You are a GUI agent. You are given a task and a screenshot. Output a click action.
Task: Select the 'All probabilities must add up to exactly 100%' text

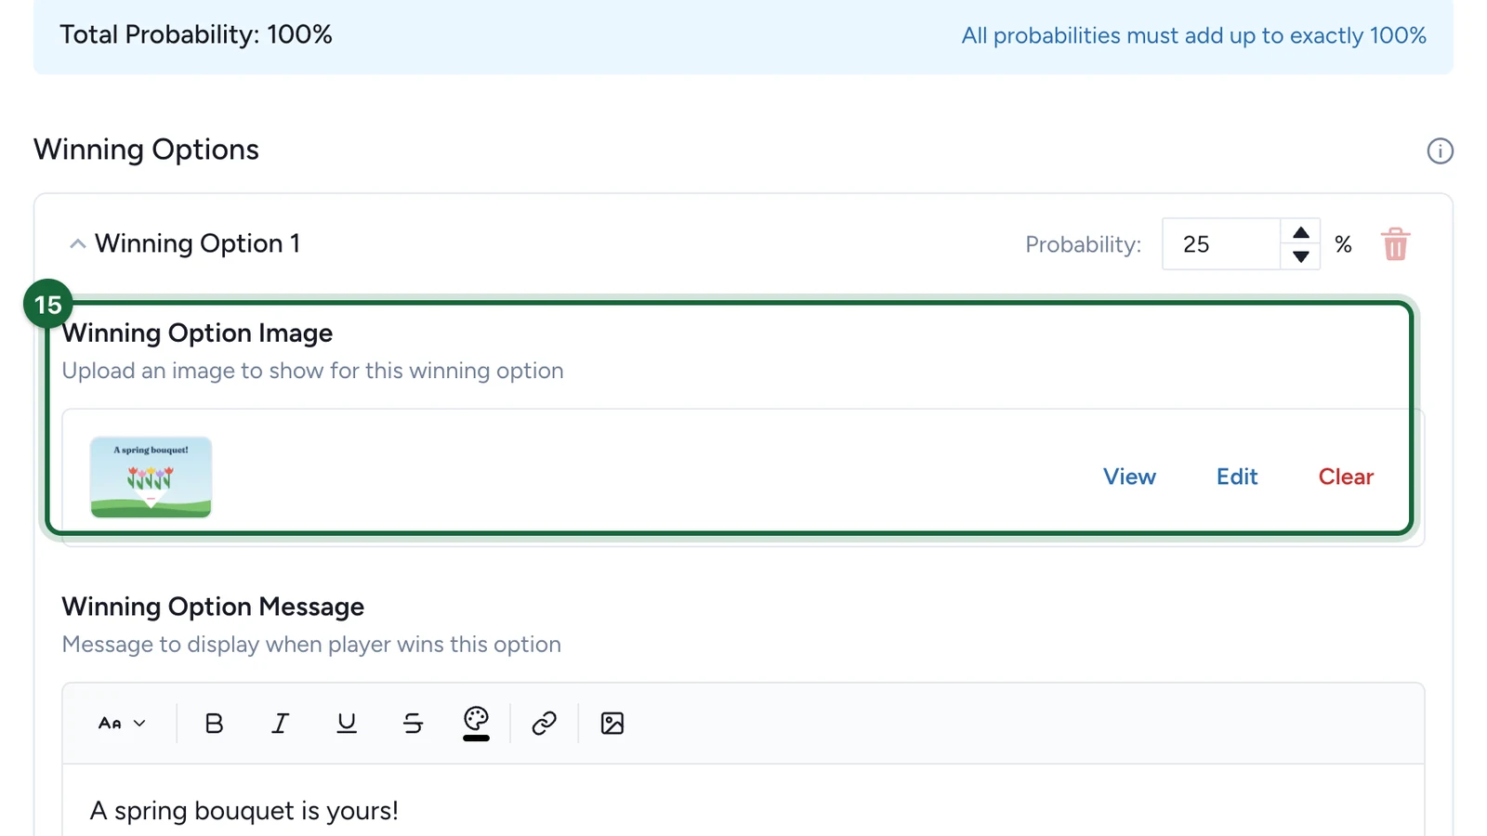(1193, 35)
